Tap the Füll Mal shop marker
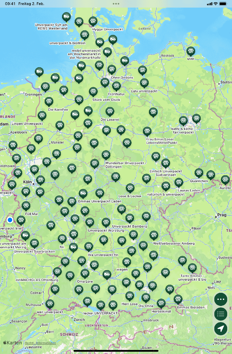 coord(26,206)
